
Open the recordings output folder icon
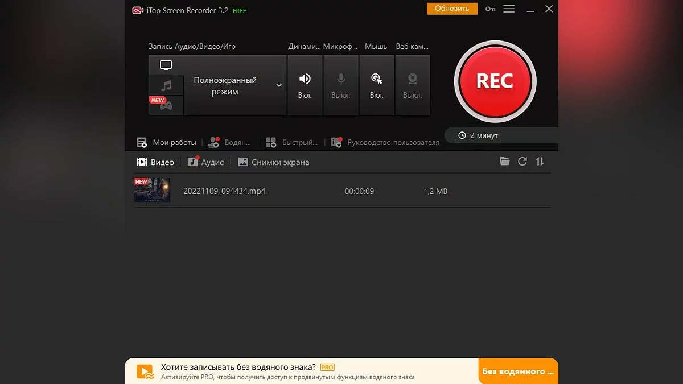(505, 162)
